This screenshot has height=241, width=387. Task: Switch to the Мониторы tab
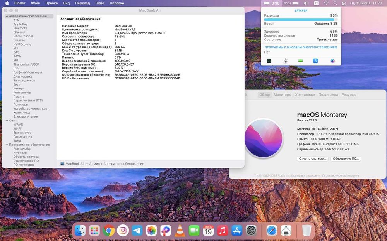[283, 95]
